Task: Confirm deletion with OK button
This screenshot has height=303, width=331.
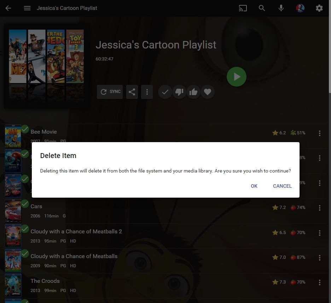Action: click(254, 186)
